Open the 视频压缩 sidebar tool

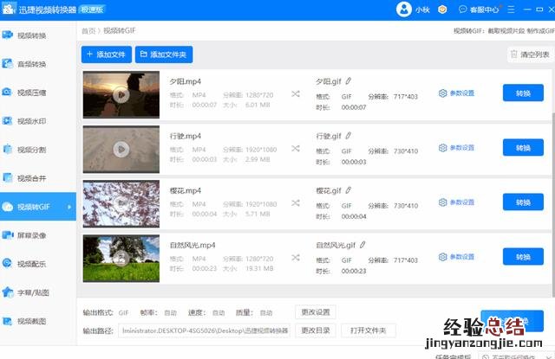click(x=31, y=92)
